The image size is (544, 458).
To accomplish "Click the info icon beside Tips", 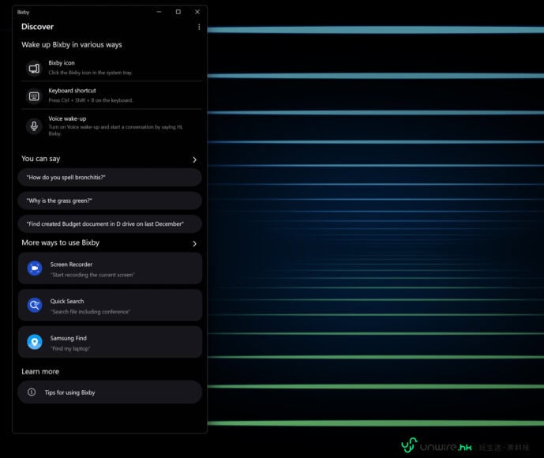I will pyautogui.click(x=32, y=392).
